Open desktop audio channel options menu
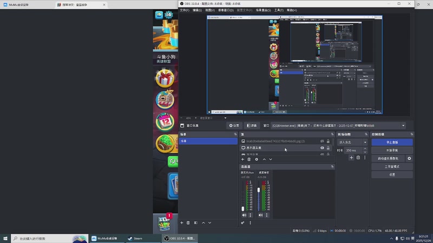Viewport: 433px width, 243px height. tap(267, 215)
